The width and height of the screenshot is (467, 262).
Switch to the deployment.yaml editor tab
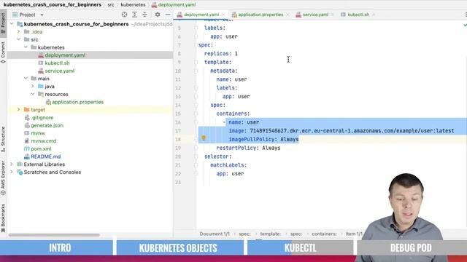201,15
